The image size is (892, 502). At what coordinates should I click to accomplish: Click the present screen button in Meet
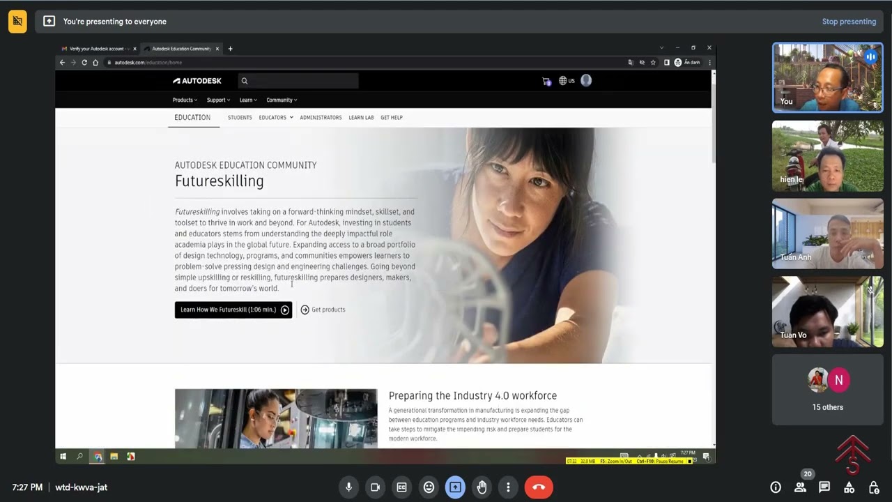[455, 487]
